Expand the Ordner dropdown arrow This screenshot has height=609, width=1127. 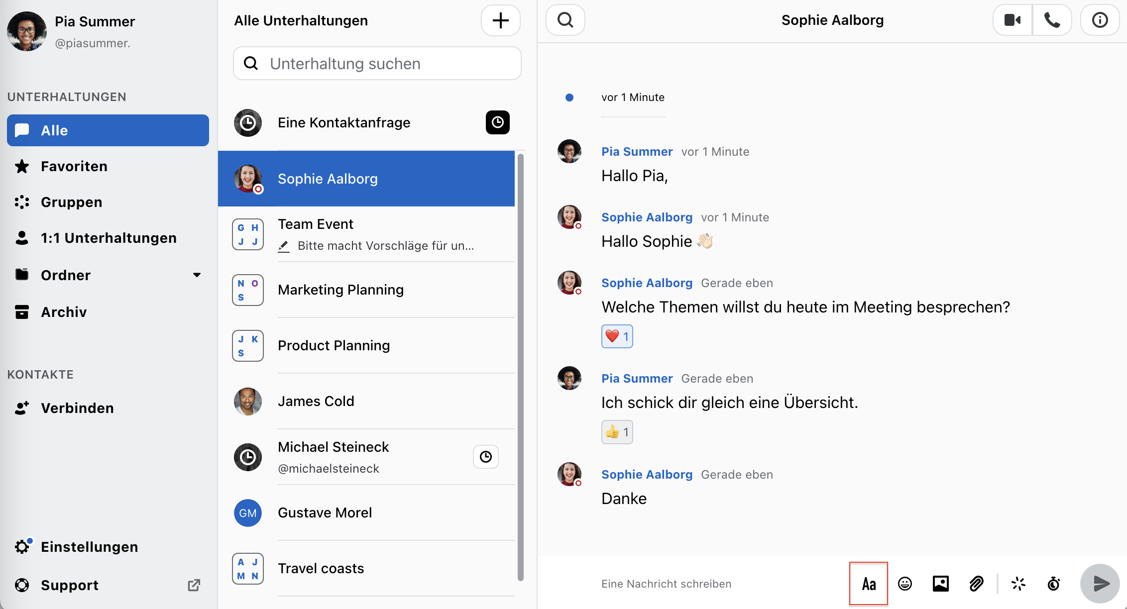[x=197, y=275]
